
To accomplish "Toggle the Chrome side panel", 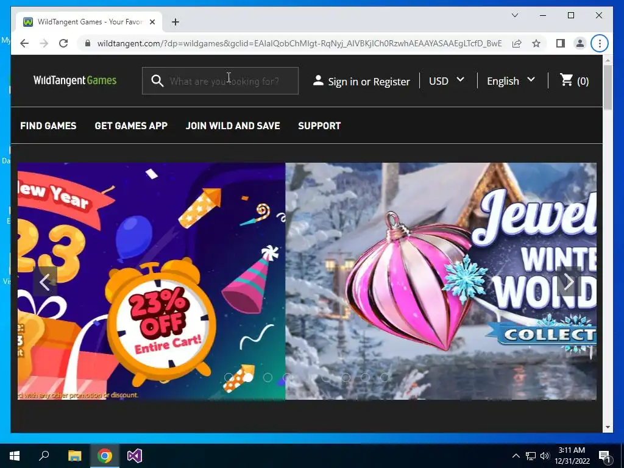I will click(561, 43).
